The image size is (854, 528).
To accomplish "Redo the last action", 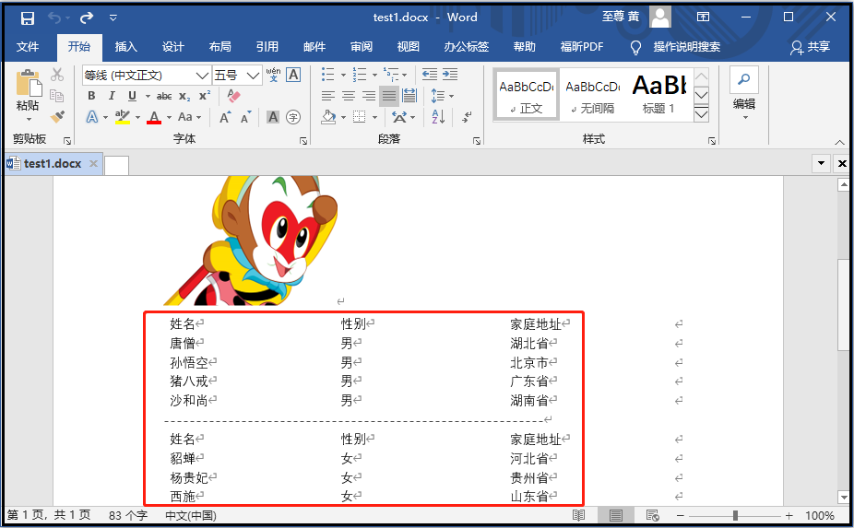I will tap(87, 18).
